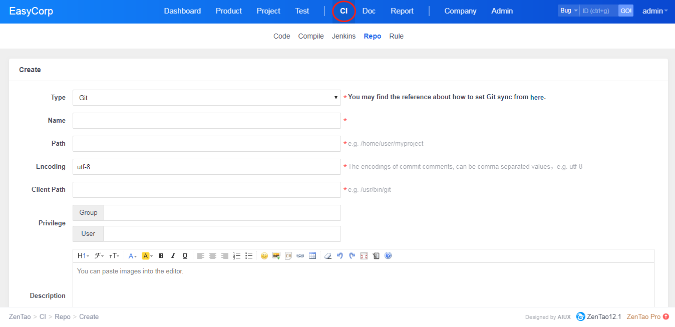Image resolution: width=675 pixels, height=327 pixels.
Task: Clear formatting with the eraser icon
Action: (x=328, y=256)
